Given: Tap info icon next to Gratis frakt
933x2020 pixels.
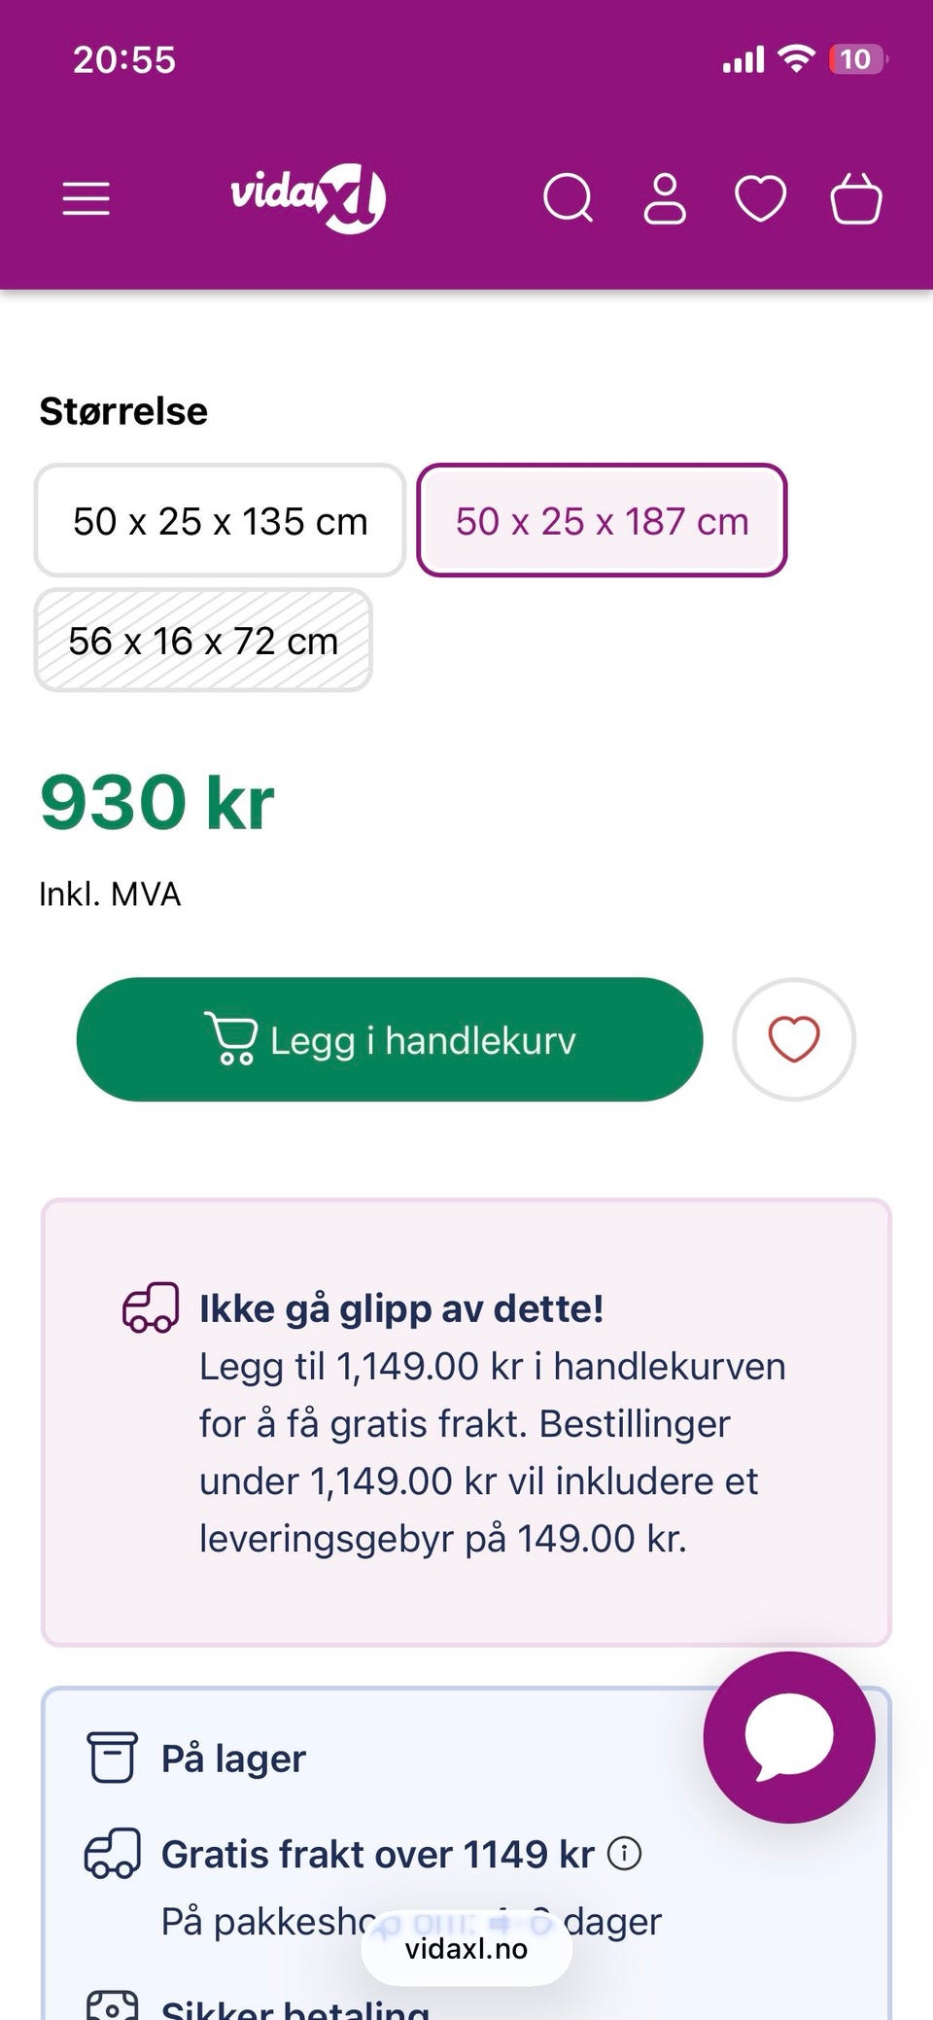Looking at the screenshot, I should [625, 1854].
